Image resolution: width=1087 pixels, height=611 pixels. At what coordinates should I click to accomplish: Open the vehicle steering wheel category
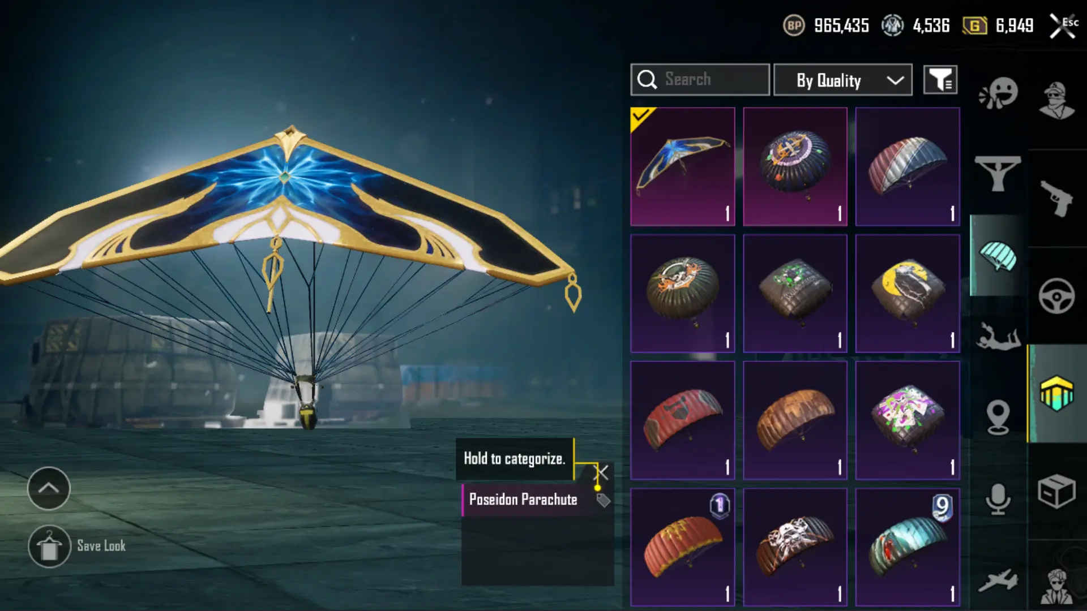tap(1056, 296)
